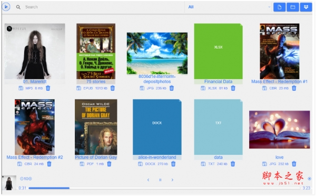Open Mass Effect - Redemption #1 name link
This screenshot has width=316, height=196.
tap(279, 82)
